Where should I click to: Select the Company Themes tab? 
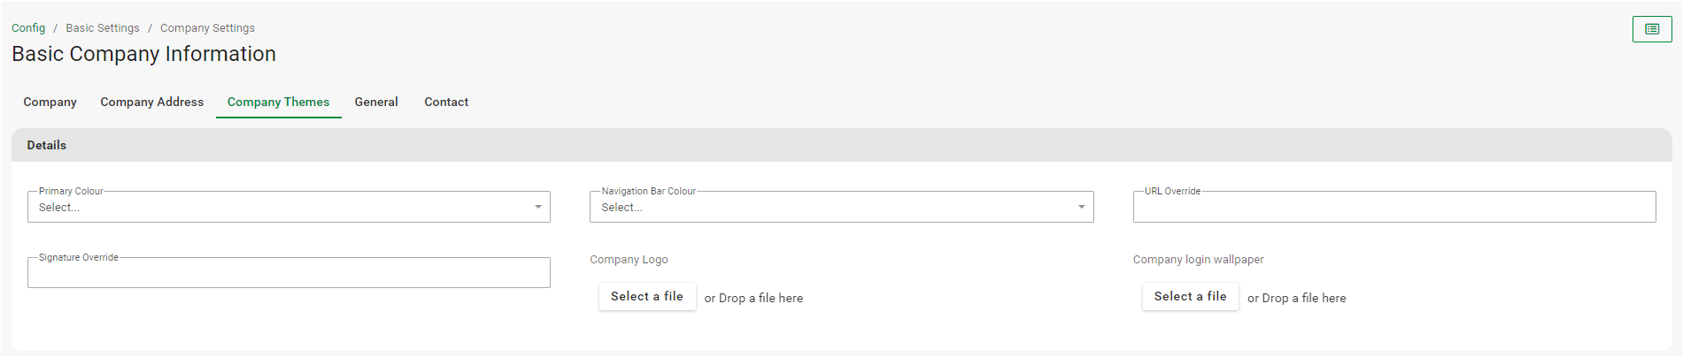click(278, 103)
